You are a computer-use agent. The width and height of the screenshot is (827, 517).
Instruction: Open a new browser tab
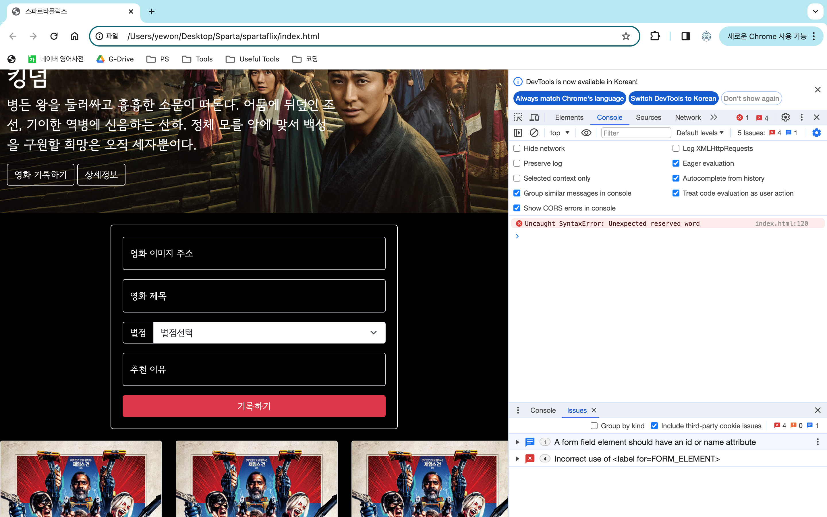[x=152, y=11]
